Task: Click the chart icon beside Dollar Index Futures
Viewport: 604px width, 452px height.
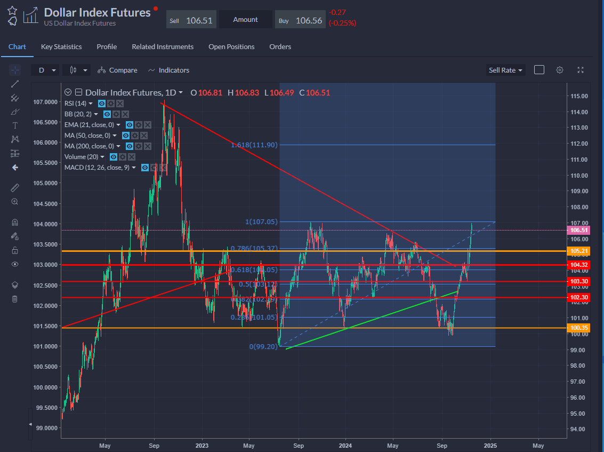Action: (x=30, y=15)
